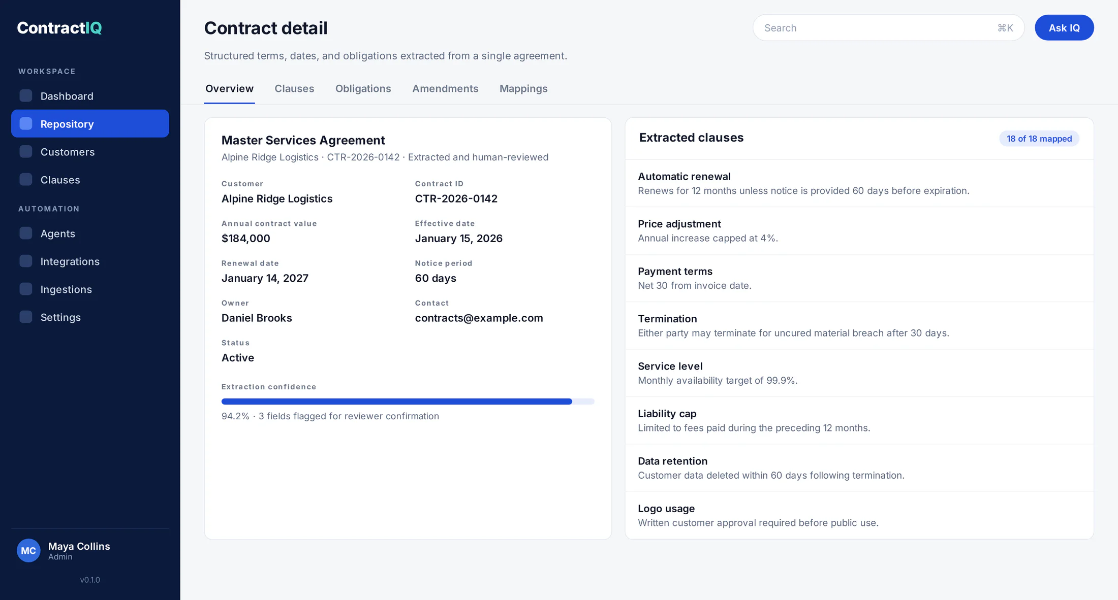1118x600 pixels.
Task: Click the CTR-2026-0142 contract ID value
Action: [x=456, y=199]
